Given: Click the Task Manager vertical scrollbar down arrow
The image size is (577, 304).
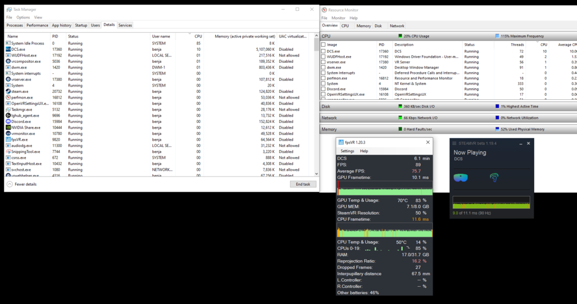Looking at the screenshot, I should [x=316, y=174].
